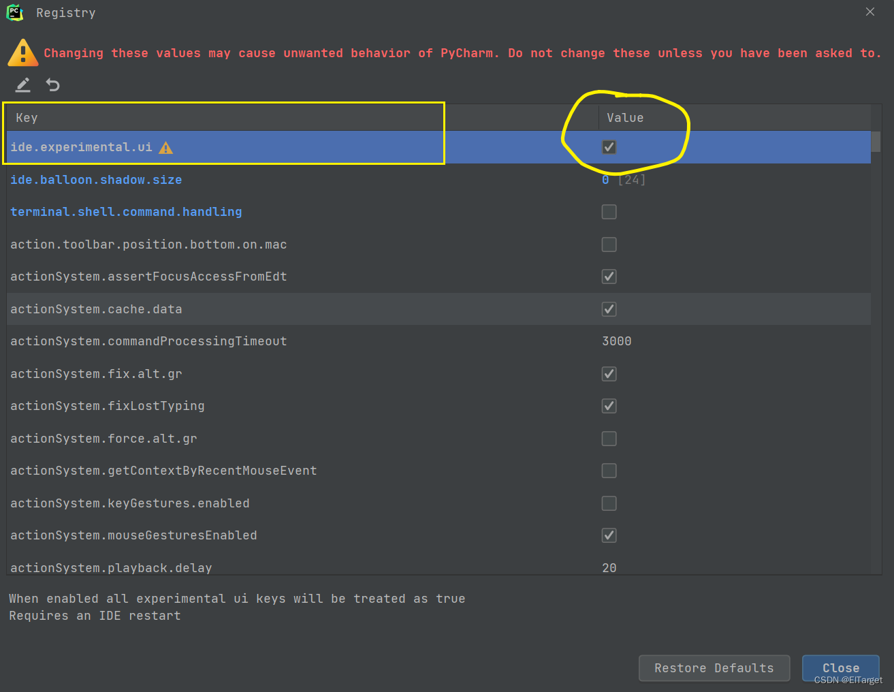This screenshot has height=692, width=894.
Task: Select action.toolbar.position.bottom.on.mac key
Action: coord(148,245)
